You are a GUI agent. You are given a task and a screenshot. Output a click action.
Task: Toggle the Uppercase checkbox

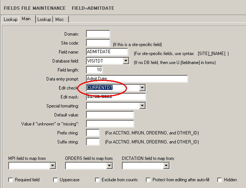coord(55,180)
